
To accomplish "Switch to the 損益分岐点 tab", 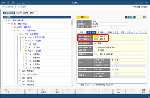I will (112, 32).
